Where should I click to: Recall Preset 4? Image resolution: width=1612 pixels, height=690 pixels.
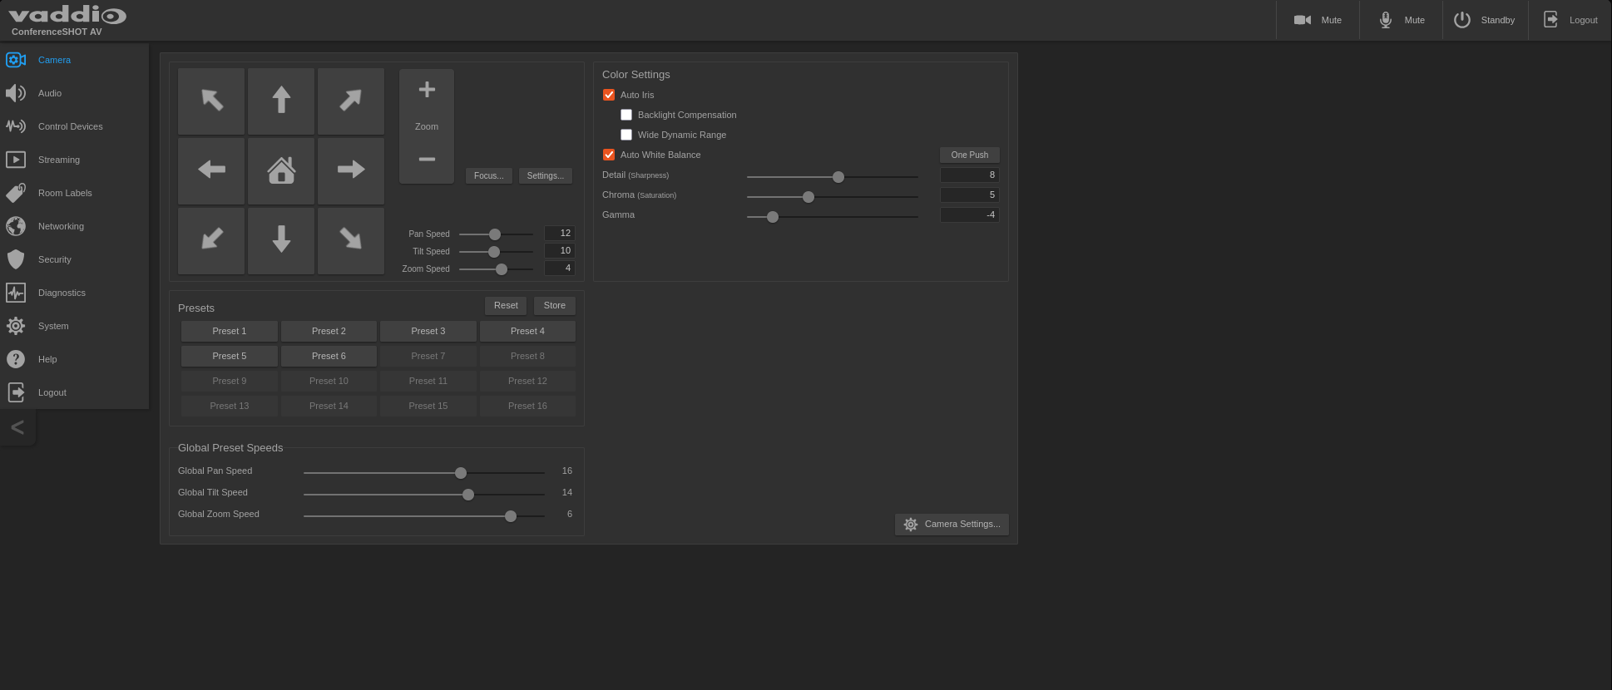pos(527,331)
